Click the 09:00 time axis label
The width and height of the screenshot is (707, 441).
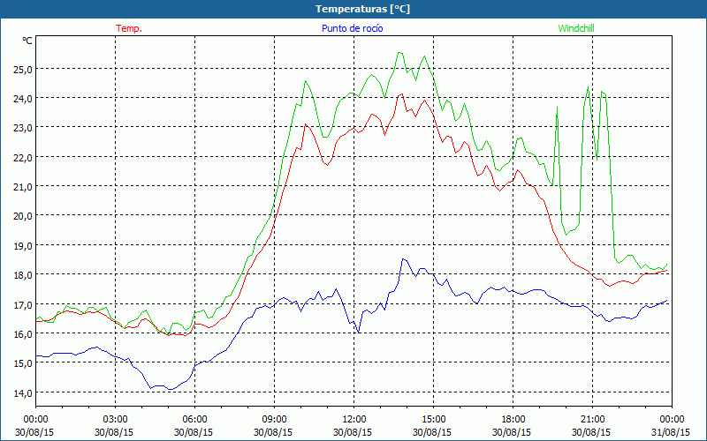(x=275, y=420)
